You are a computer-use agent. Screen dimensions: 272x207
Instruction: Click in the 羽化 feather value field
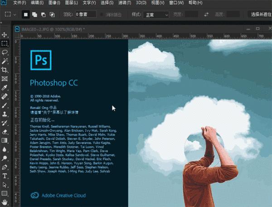(86, 15)
